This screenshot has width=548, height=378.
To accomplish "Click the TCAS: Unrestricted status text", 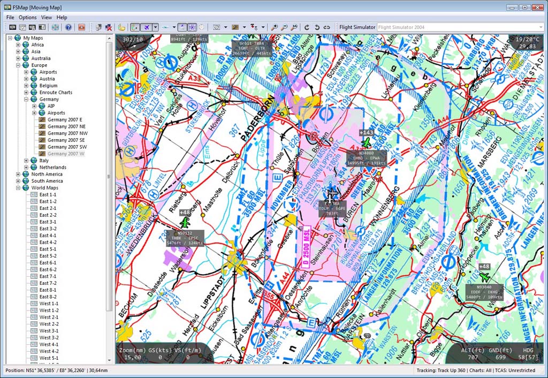I will click(x=515, y=371).
